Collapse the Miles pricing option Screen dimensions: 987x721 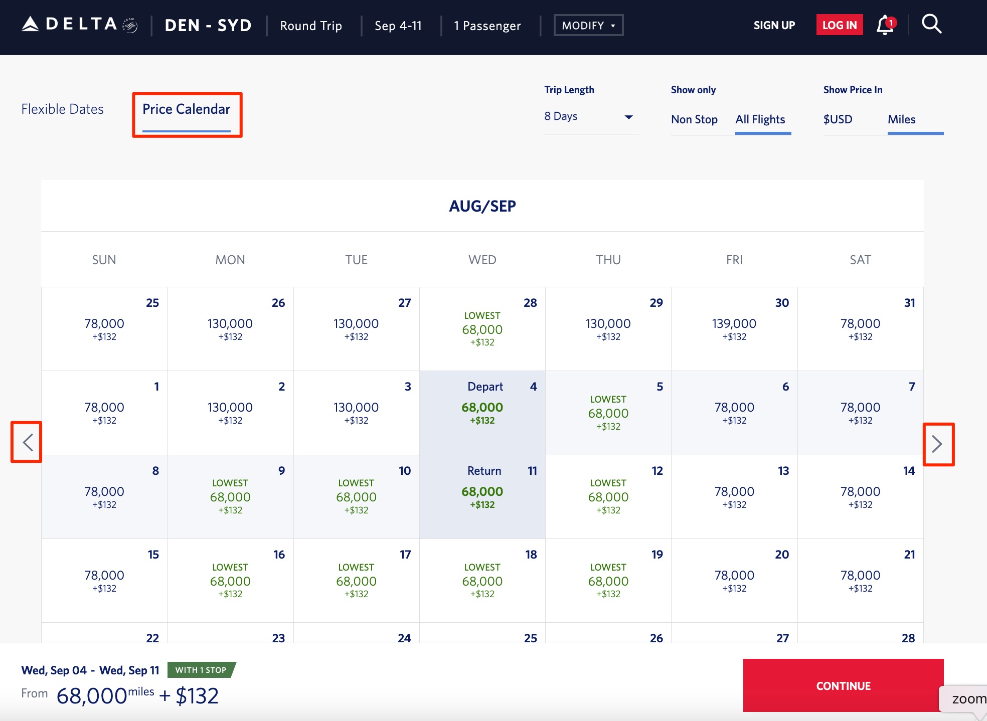901,119
